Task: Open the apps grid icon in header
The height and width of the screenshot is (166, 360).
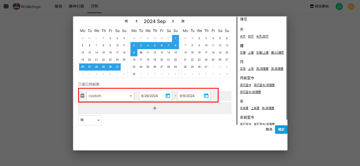Action: (6, 6)
